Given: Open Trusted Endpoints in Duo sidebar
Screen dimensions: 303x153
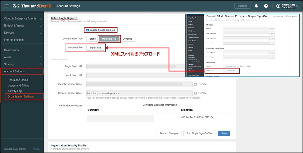Looking at the screenshot, I should pos(193,38).
